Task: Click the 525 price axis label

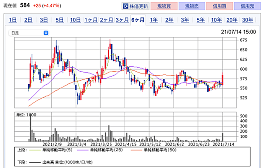Action: point(244,98)
